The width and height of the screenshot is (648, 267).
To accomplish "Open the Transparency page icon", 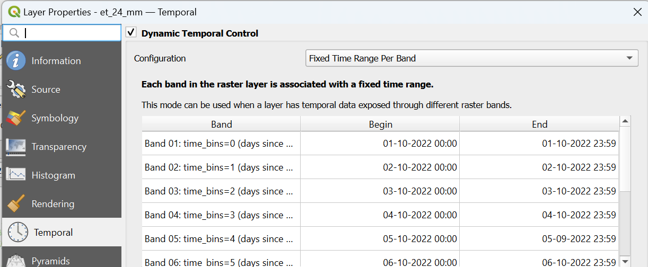I will (x=16, y=147).
